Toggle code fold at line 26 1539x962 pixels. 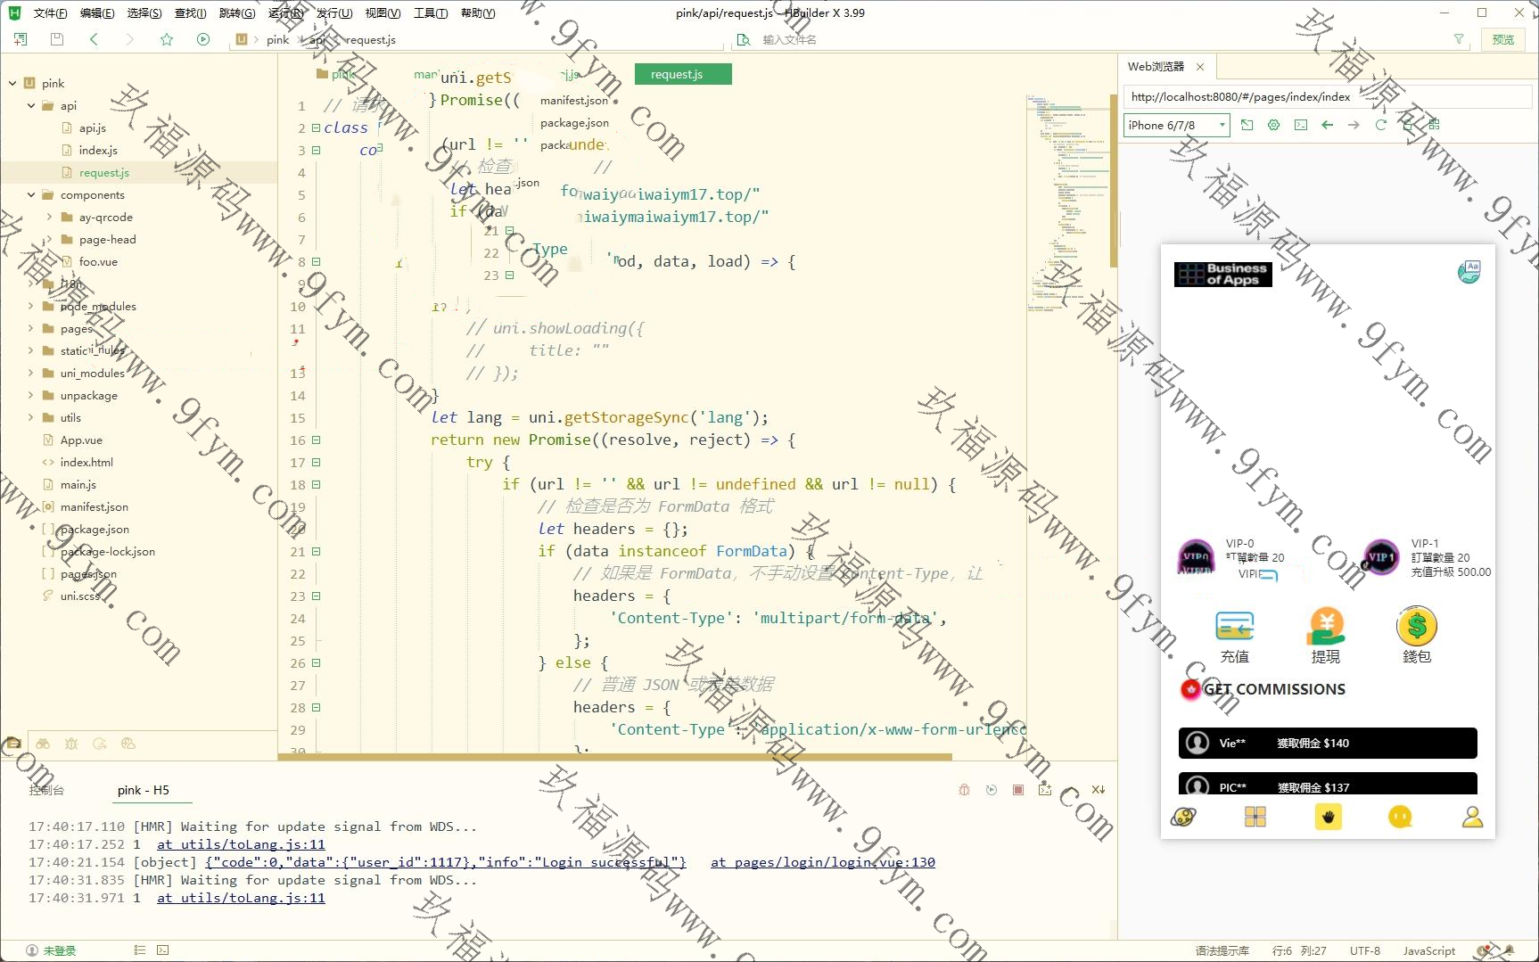pyautogui.click(x=316, y=663)
